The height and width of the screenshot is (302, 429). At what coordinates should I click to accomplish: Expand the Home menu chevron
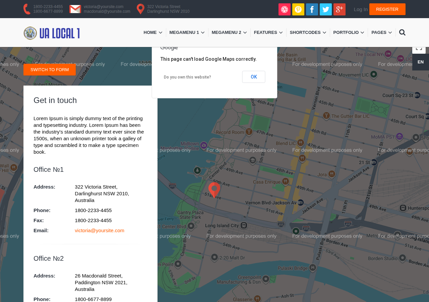coord(161,33)
